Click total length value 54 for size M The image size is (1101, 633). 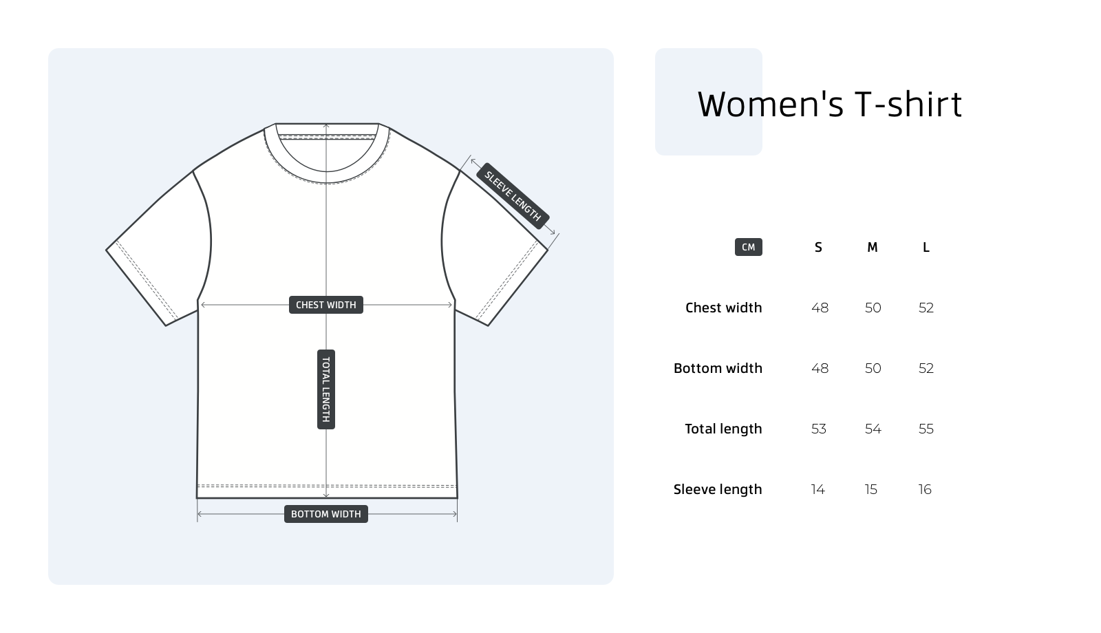[873, 429]
